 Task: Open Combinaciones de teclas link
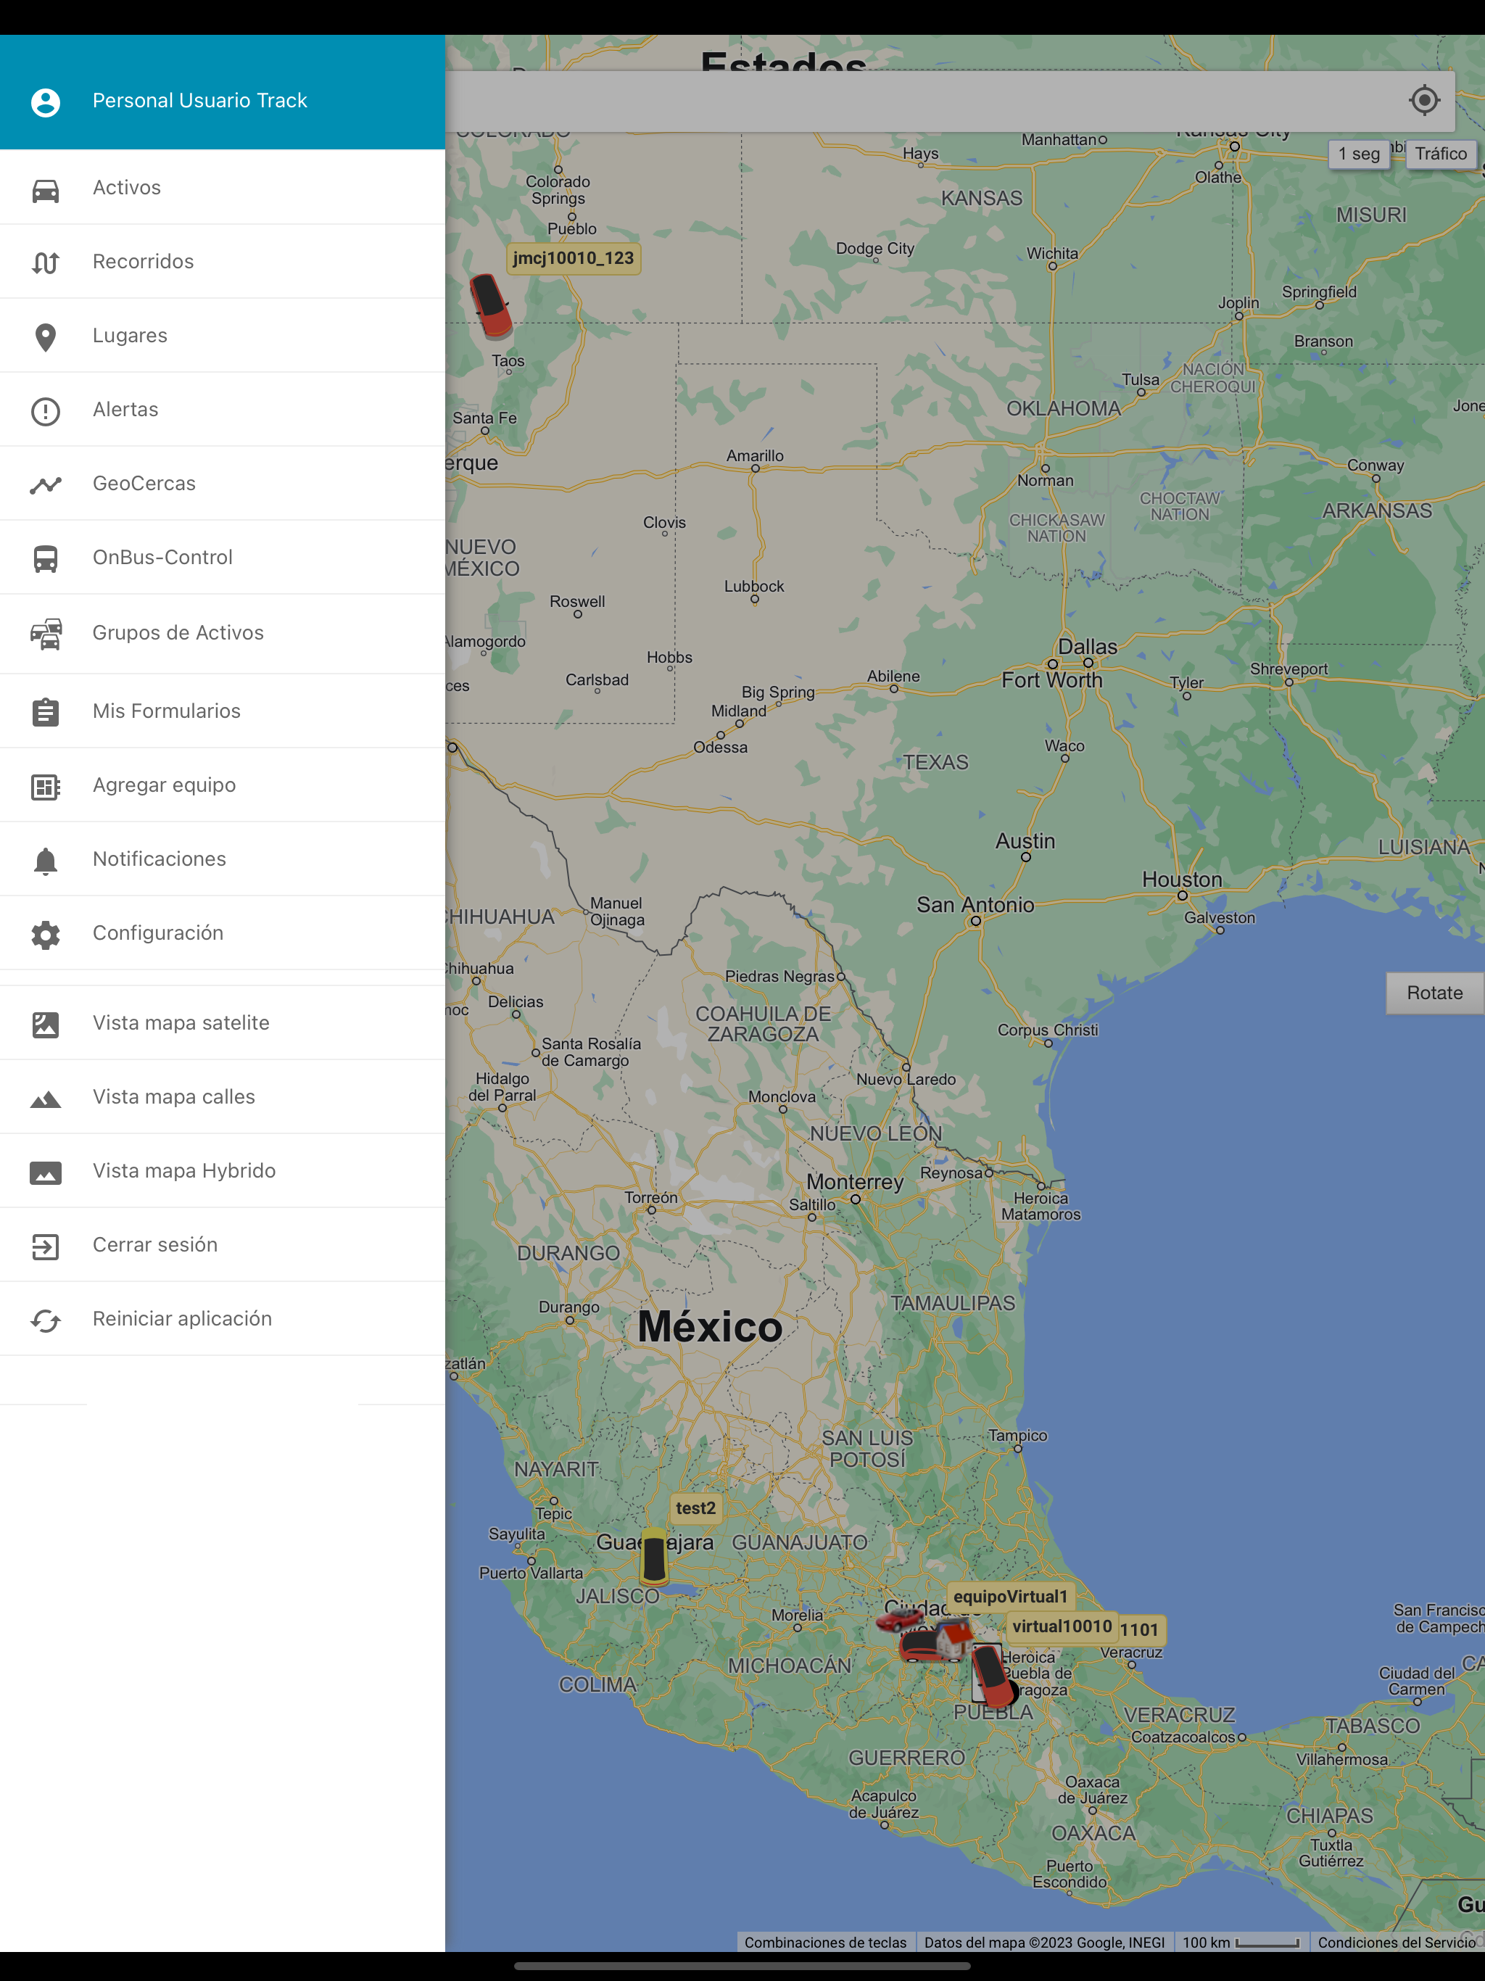point(825,1943)
